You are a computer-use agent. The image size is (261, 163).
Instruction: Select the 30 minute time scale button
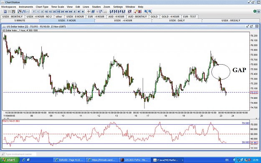tap(54, 12)
